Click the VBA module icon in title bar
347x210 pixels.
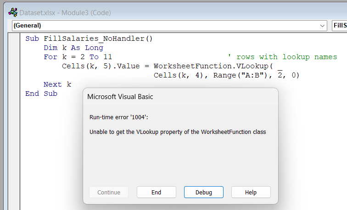(13, 12)
